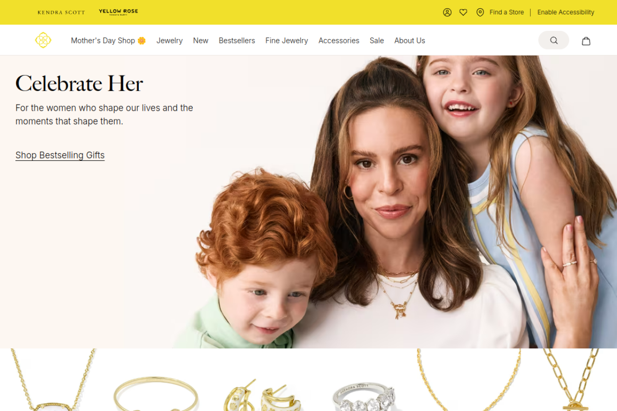Expand the Jewelry menu
Viewport: 617px width, 411px height.
[x=170, y=40]
